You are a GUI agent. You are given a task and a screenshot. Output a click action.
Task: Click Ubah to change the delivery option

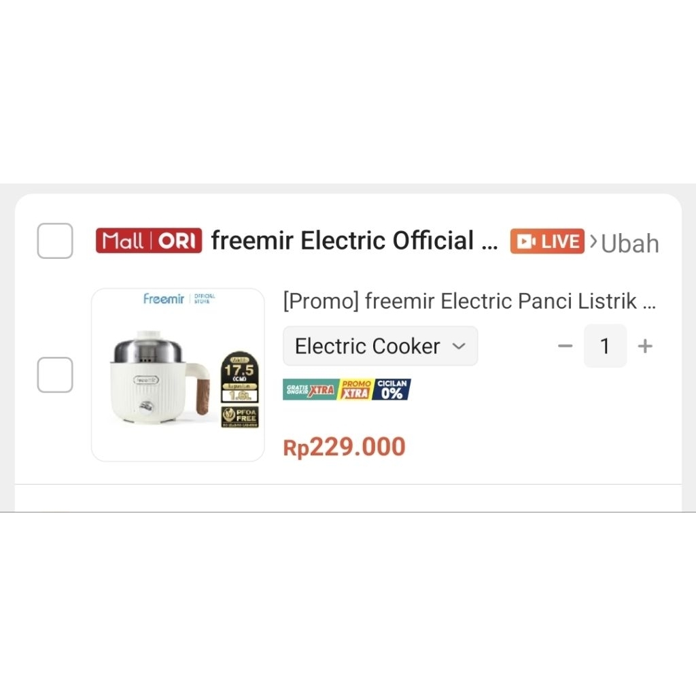pyautogui.click(x=630, y=243)
